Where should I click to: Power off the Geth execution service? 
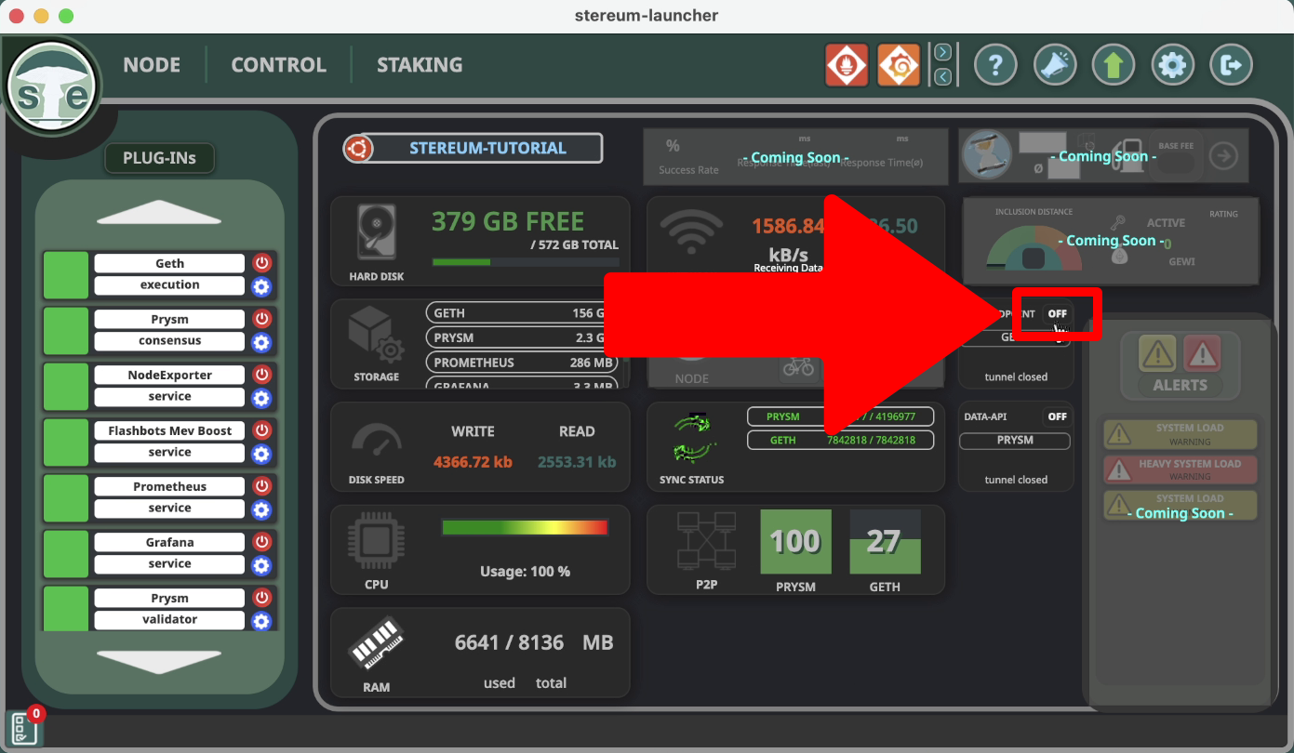261,264
